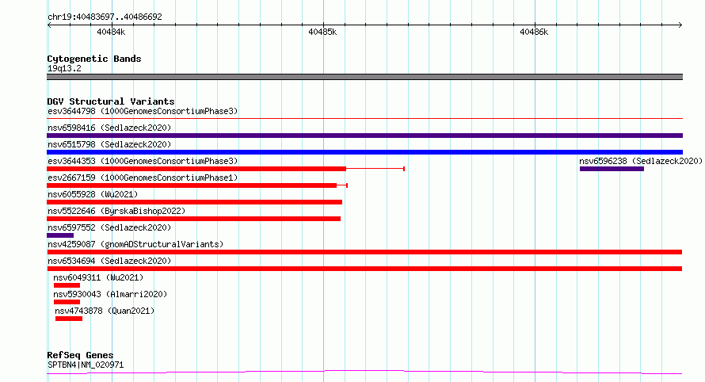Click the nsv6597552 short purple bar
Viewport: 705px width, 382px height.
[x=60, y=235]
